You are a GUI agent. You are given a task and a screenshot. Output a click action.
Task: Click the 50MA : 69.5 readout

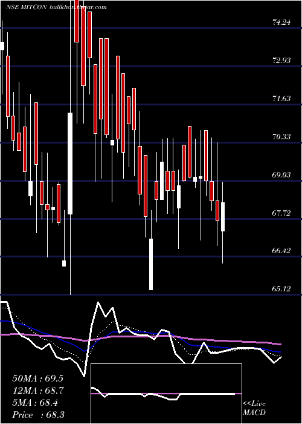point(37,379)
